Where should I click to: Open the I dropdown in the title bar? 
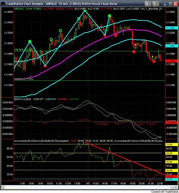[156, 4]
